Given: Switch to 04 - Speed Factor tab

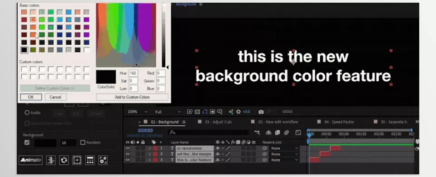Looking at the screenshot, I should [339, 122].
